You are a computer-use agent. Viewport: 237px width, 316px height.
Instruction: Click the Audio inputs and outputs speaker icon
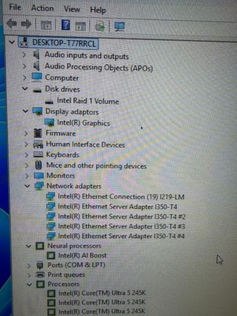tap(37, 54)
